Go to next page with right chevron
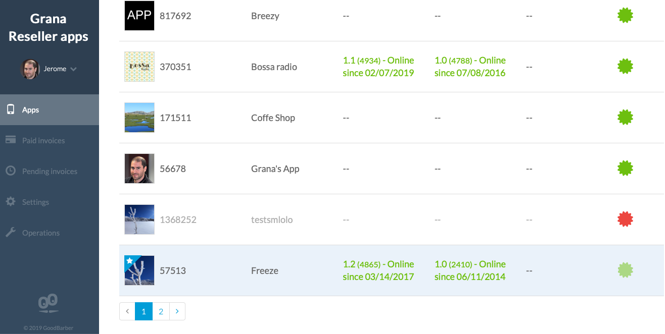The height and width of the screenshot is (334, 665). coord(177,311)
